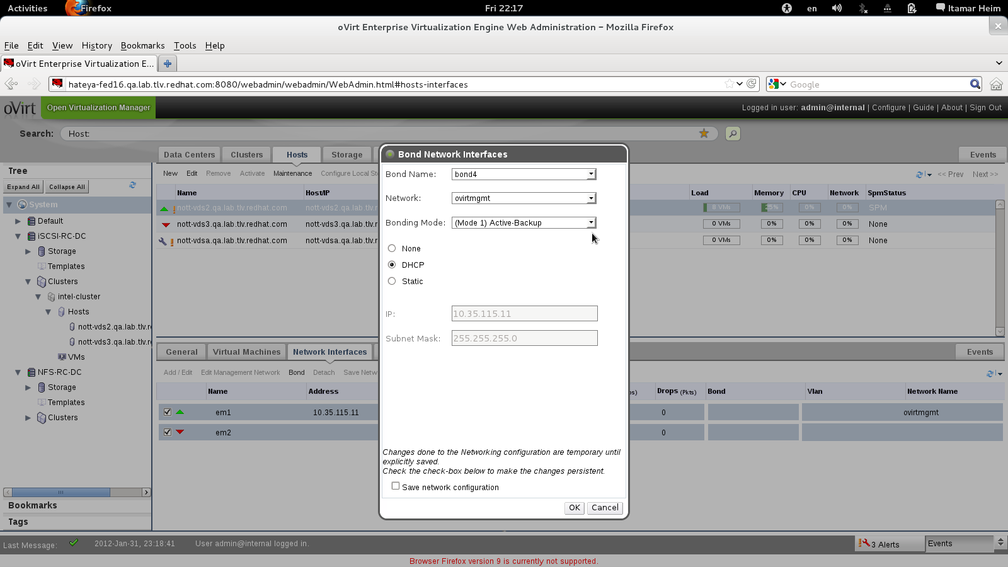Bookmark the page with the URL bar star
The image size is (1008, 567).
point(730,84)
